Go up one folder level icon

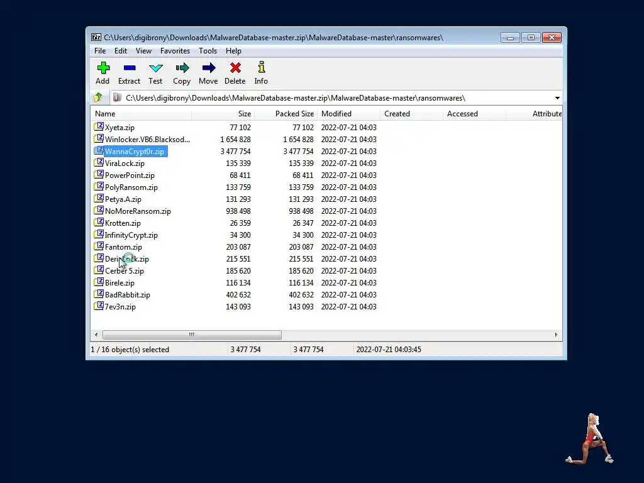click(98, 97)
